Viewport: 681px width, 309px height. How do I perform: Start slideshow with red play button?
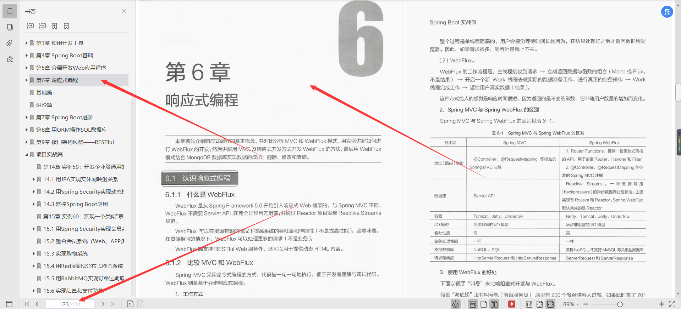(x=511, y=304)
